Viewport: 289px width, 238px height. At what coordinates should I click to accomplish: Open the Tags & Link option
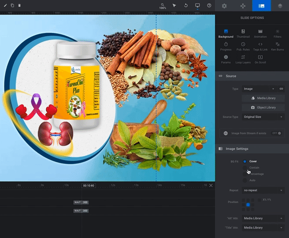260,46
